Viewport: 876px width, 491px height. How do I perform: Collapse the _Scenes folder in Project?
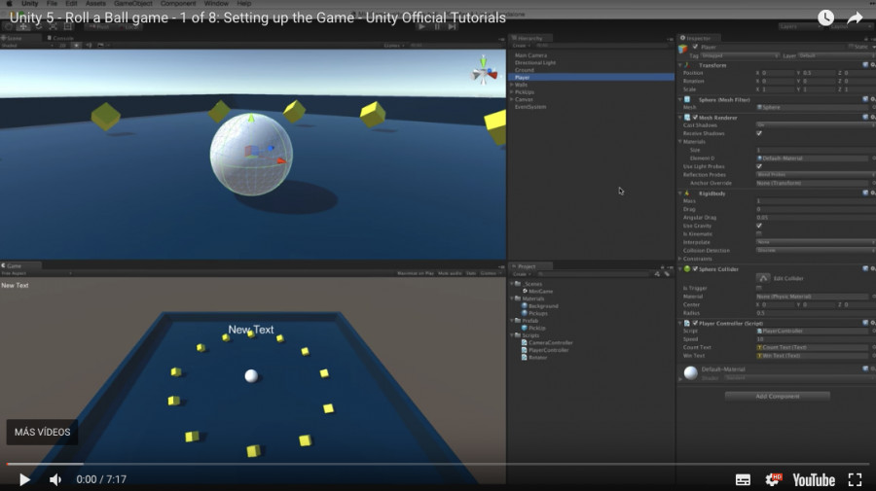click(x=512, y=284)
